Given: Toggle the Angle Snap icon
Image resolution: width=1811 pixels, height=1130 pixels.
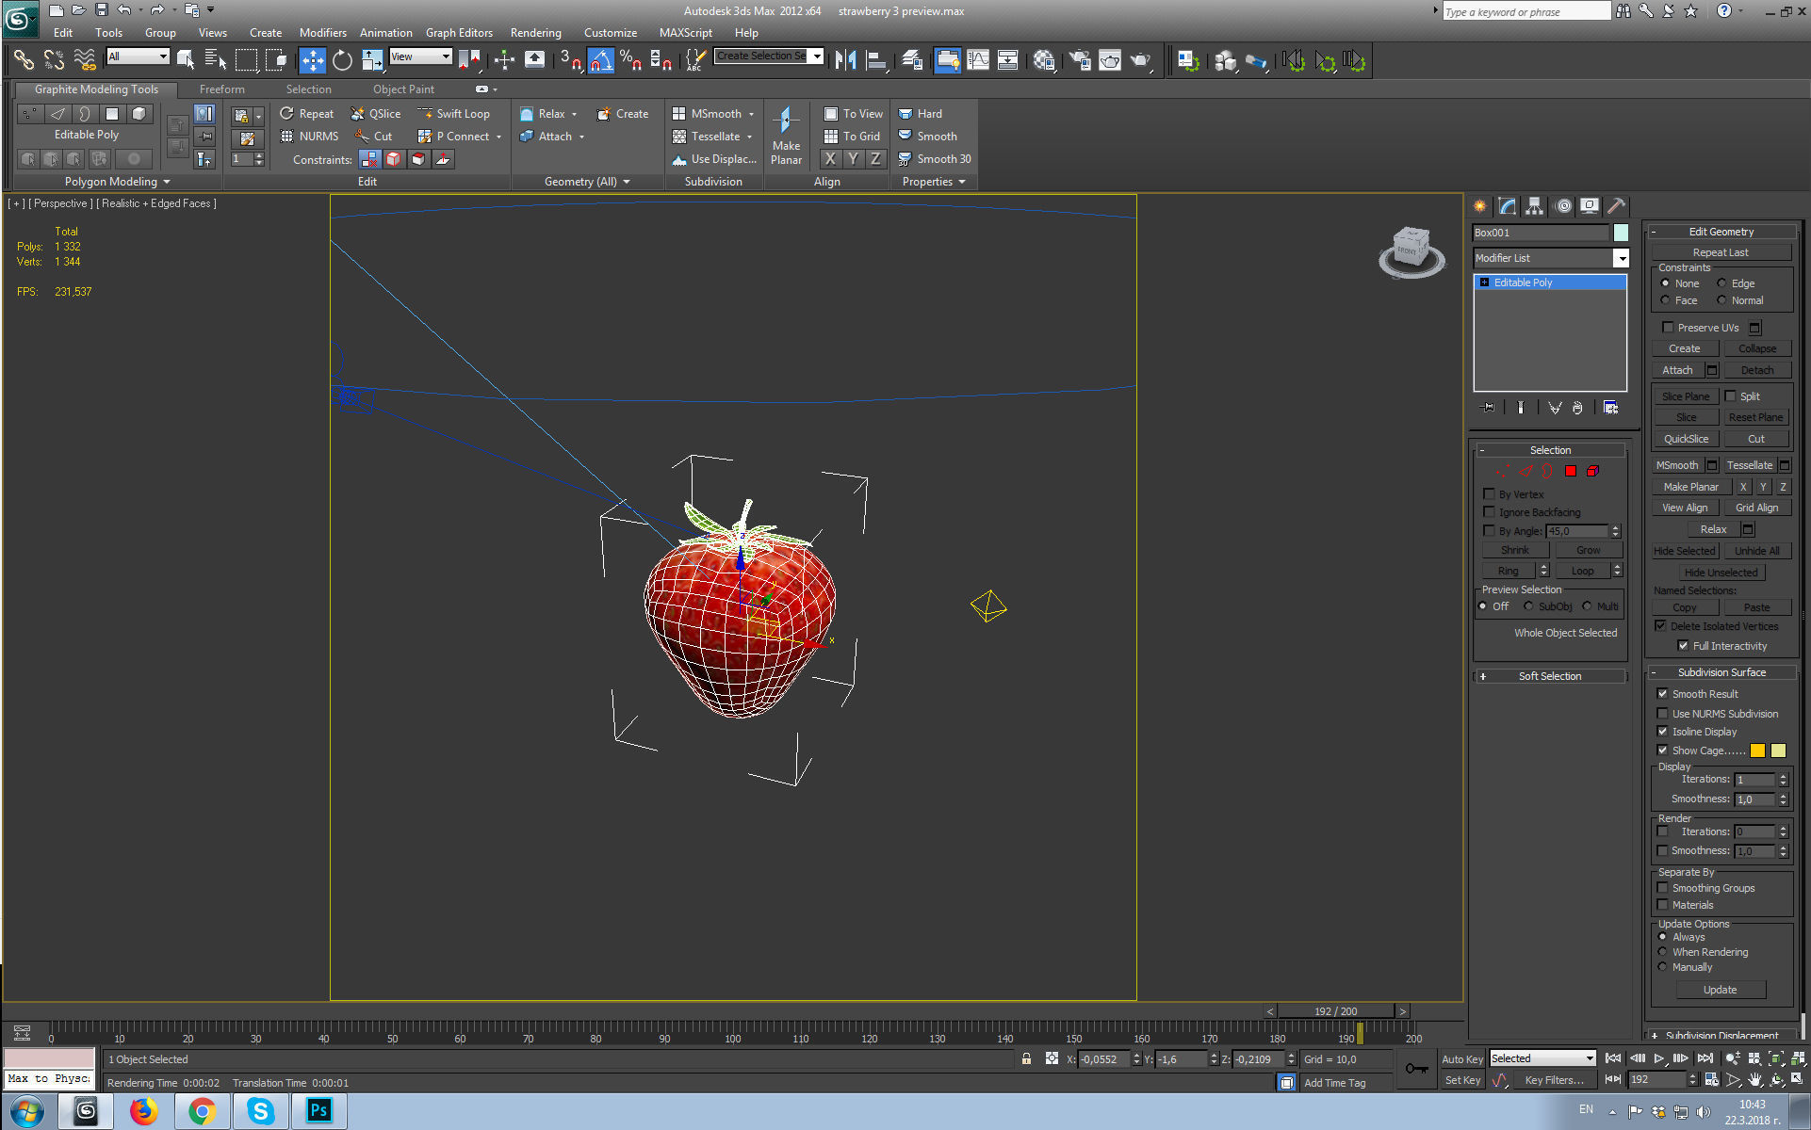Looking at the screenshot, I should click(x=599, y=60).
